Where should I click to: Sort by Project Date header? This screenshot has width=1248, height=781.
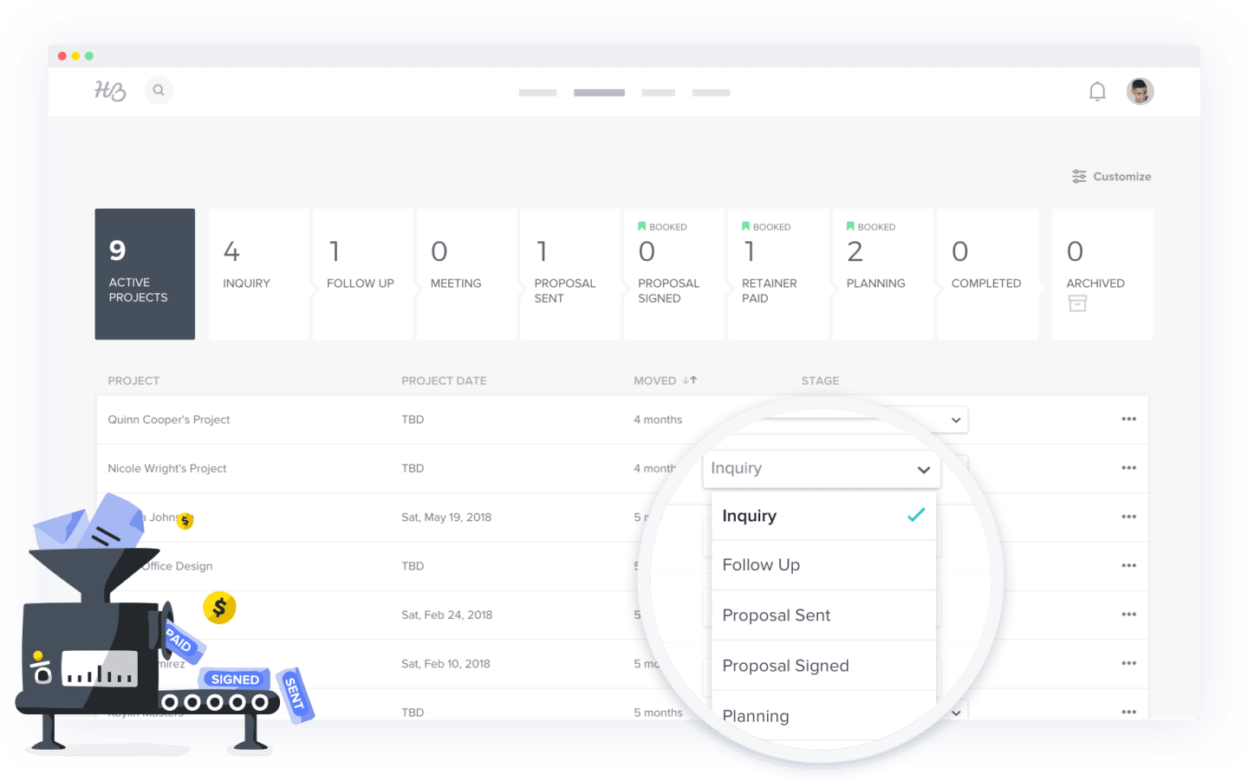tap(444, 381)
